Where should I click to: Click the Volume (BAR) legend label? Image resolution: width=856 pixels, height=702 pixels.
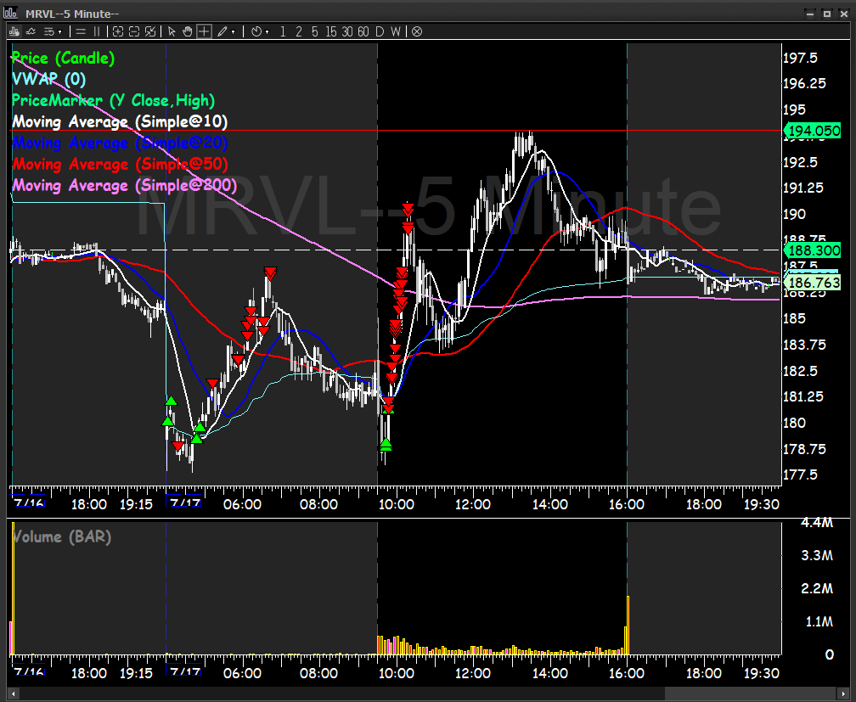click(61, 536)
